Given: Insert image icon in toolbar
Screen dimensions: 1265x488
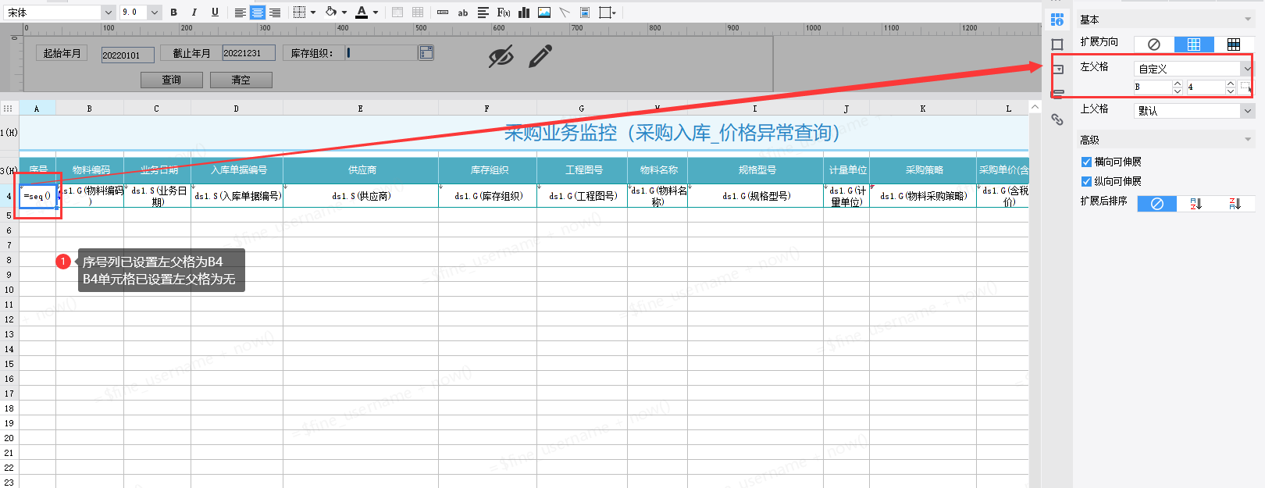Looking at the screenshot, I should coord(544,12).
